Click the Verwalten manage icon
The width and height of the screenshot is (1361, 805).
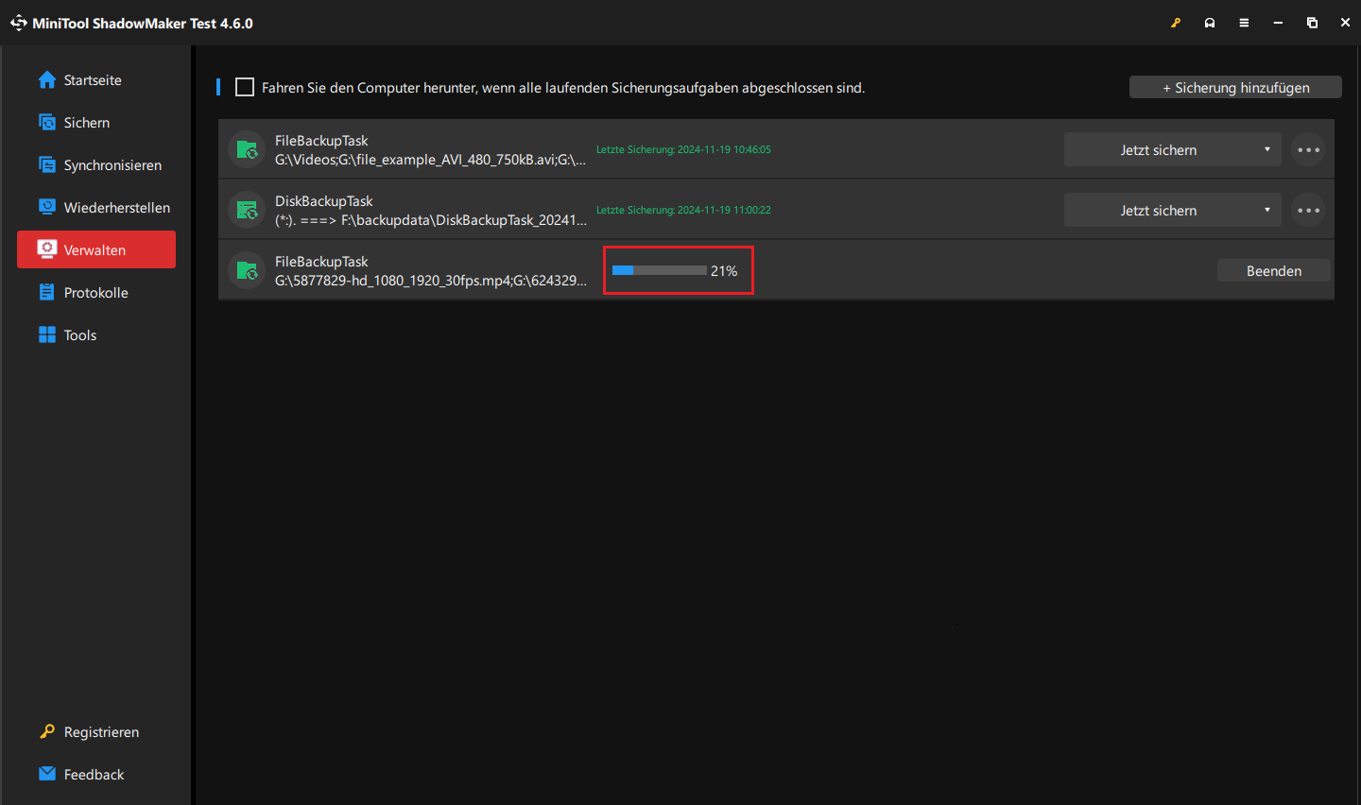(x=47, y=249)
